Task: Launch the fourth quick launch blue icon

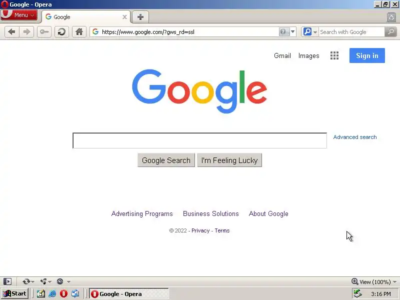Action: (75, 294)
